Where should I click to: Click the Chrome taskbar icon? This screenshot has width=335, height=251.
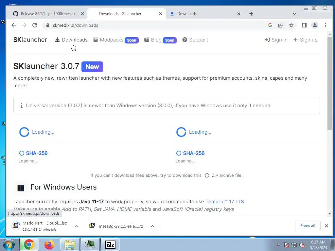click(x=29, y=244)
